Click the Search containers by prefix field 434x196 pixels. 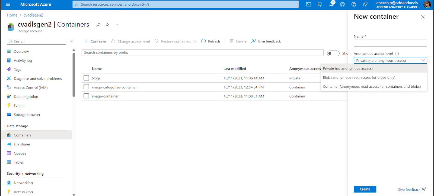pyautogui.click(x=202, y=53)
